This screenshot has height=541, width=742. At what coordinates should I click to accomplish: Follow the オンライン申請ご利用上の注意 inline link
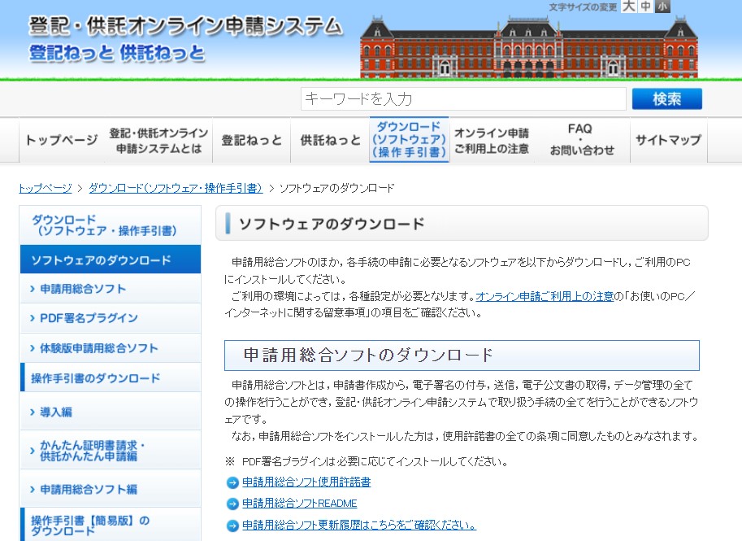[545, 296]
